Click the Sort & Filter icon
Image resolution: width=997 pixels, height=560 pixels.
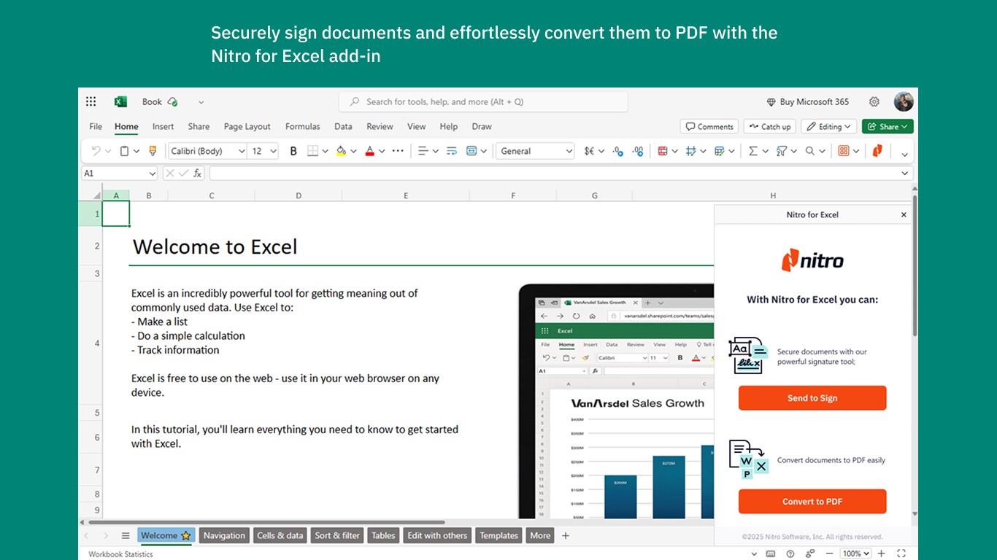(x=782, y=151)
